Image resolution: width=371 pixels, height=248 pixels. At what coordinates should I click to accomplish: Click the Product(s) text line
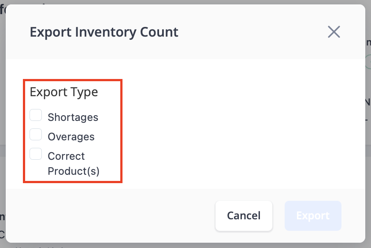[x=74, y=171]
